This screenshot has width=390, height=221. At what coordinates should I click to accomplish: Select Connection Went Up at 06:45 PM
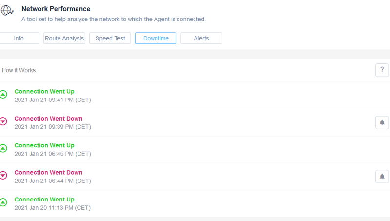44,145
